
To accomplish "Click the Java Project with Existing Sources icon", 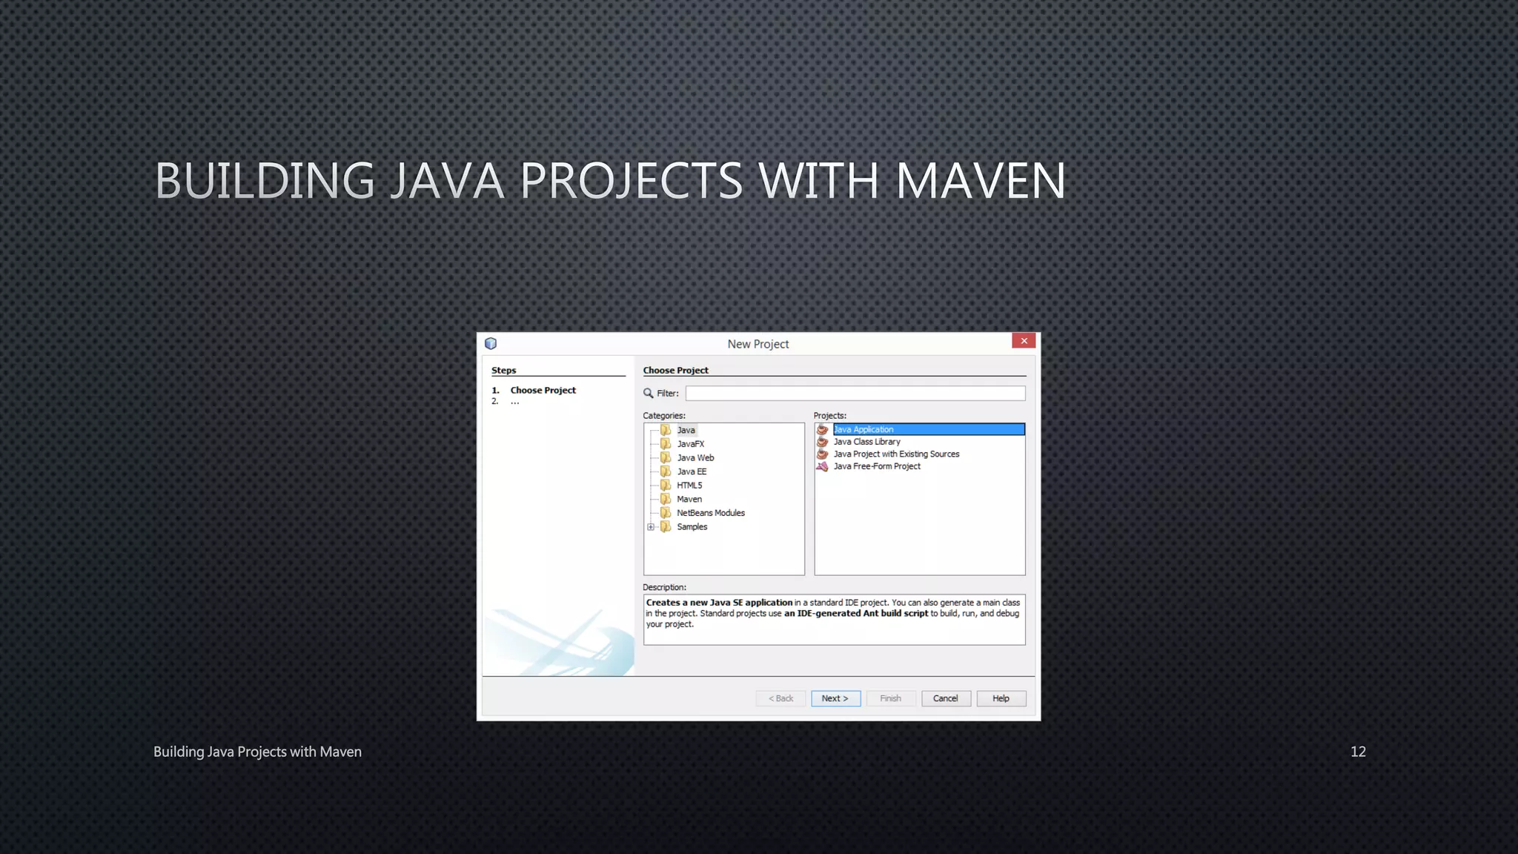I will click(822, 454).
